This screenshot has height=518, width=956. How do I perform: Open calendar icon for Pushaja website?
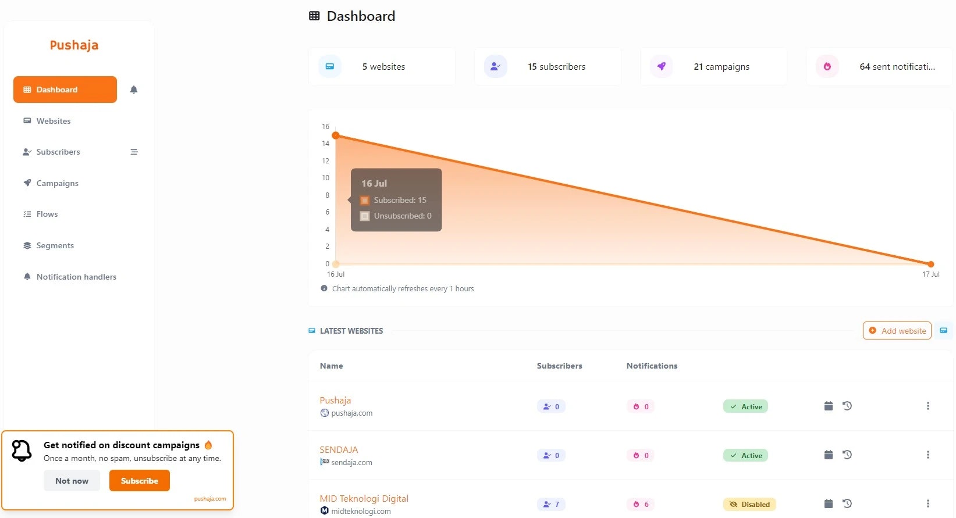(829, 406)
